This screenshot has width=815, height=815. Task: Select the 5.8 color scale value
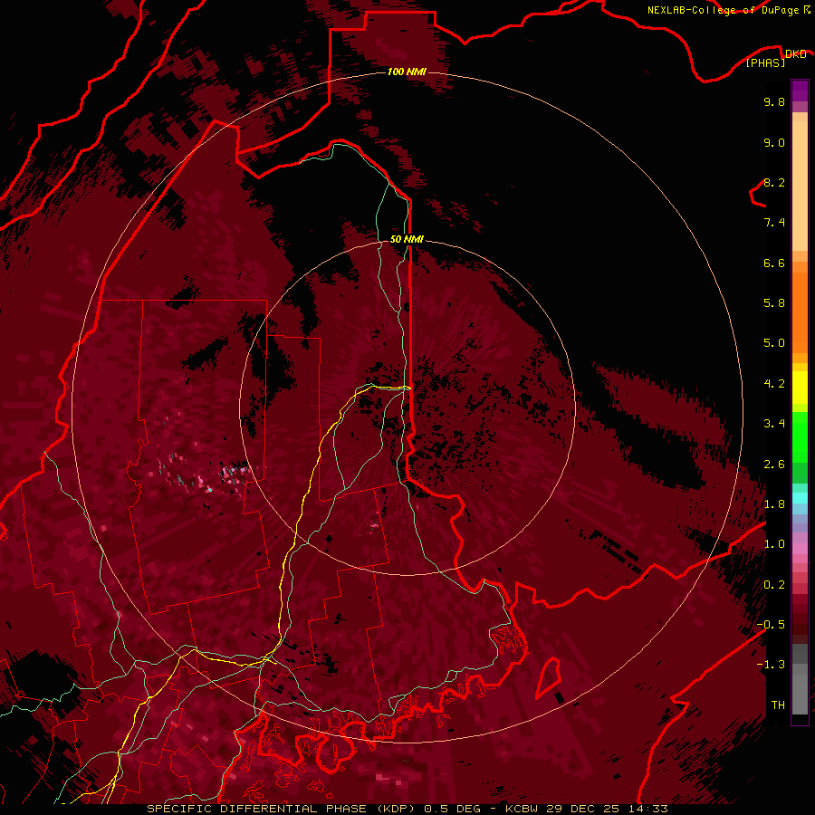pyautogui.click(x=774, y=303)
